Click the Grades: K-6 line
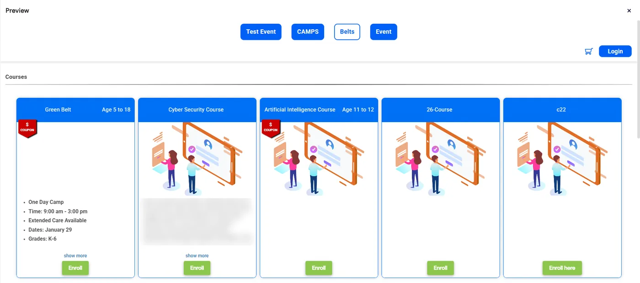Screen dimensions: 640x283 click(x=43, y=239)
